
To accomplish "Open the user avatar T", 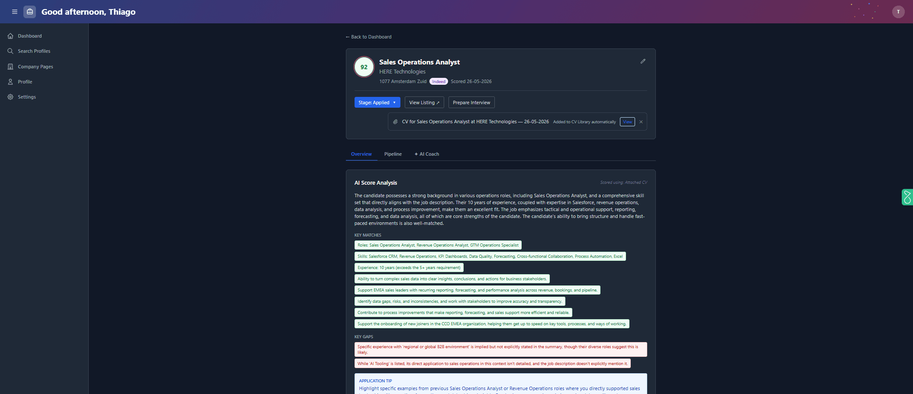I will pyautogui.click(x=898, y=12).
